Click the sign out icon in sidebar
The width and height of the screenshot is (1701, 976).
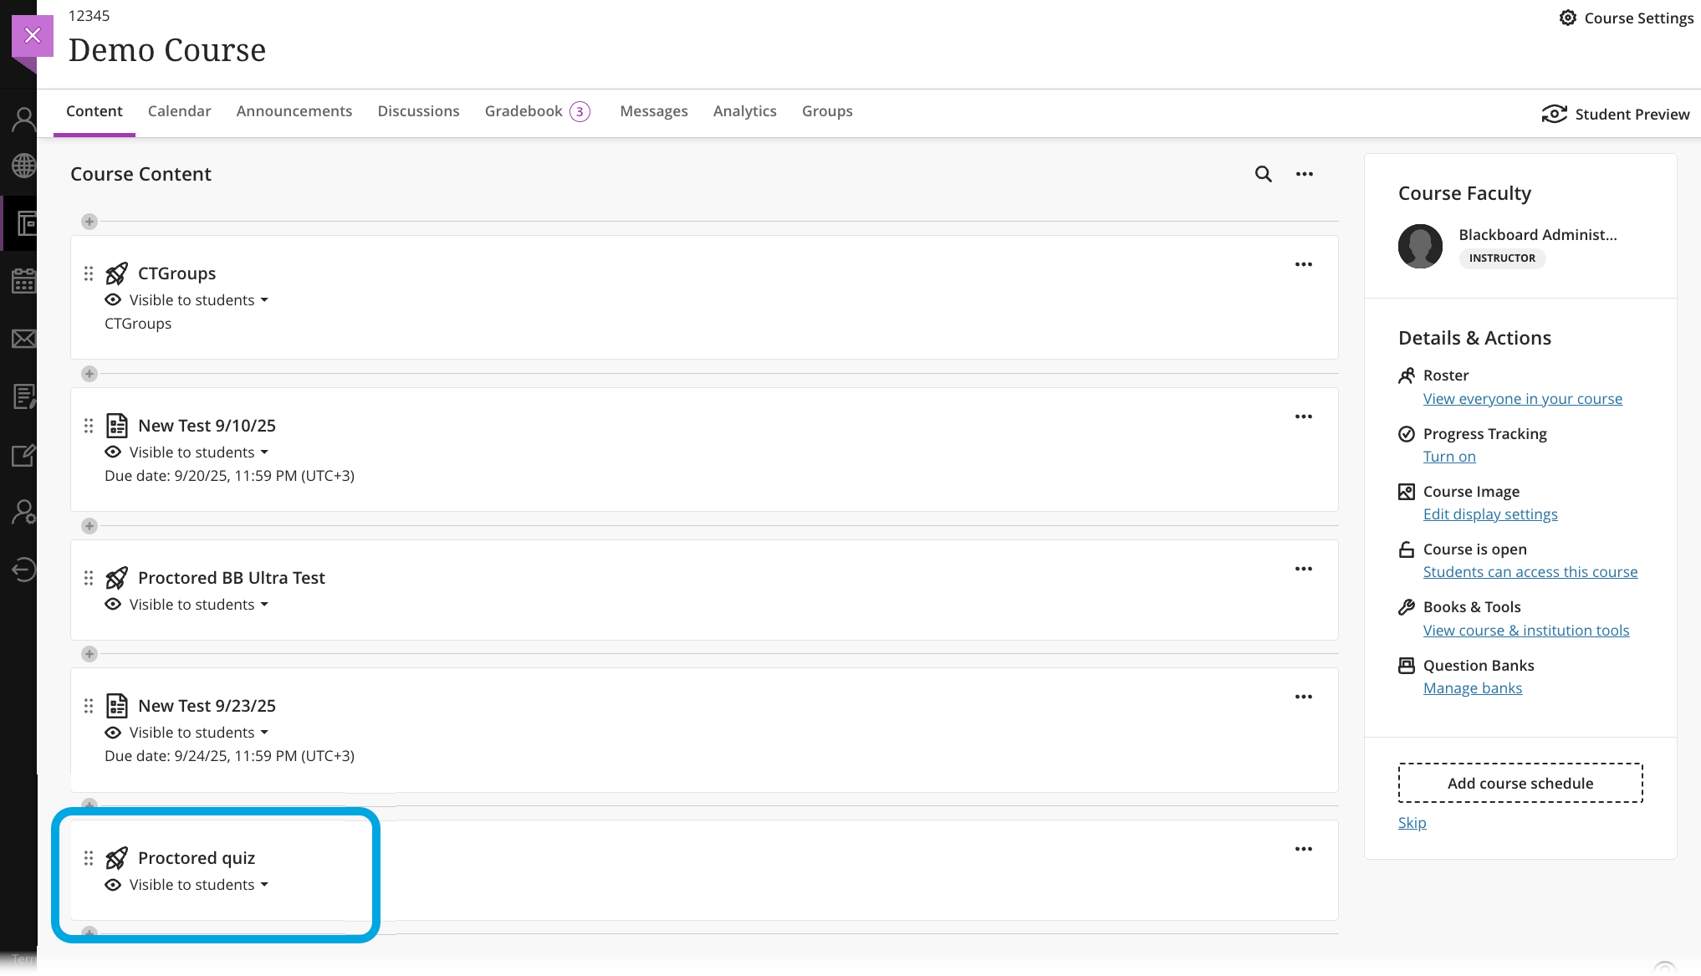pyautogui.click(x=23, y=570)
